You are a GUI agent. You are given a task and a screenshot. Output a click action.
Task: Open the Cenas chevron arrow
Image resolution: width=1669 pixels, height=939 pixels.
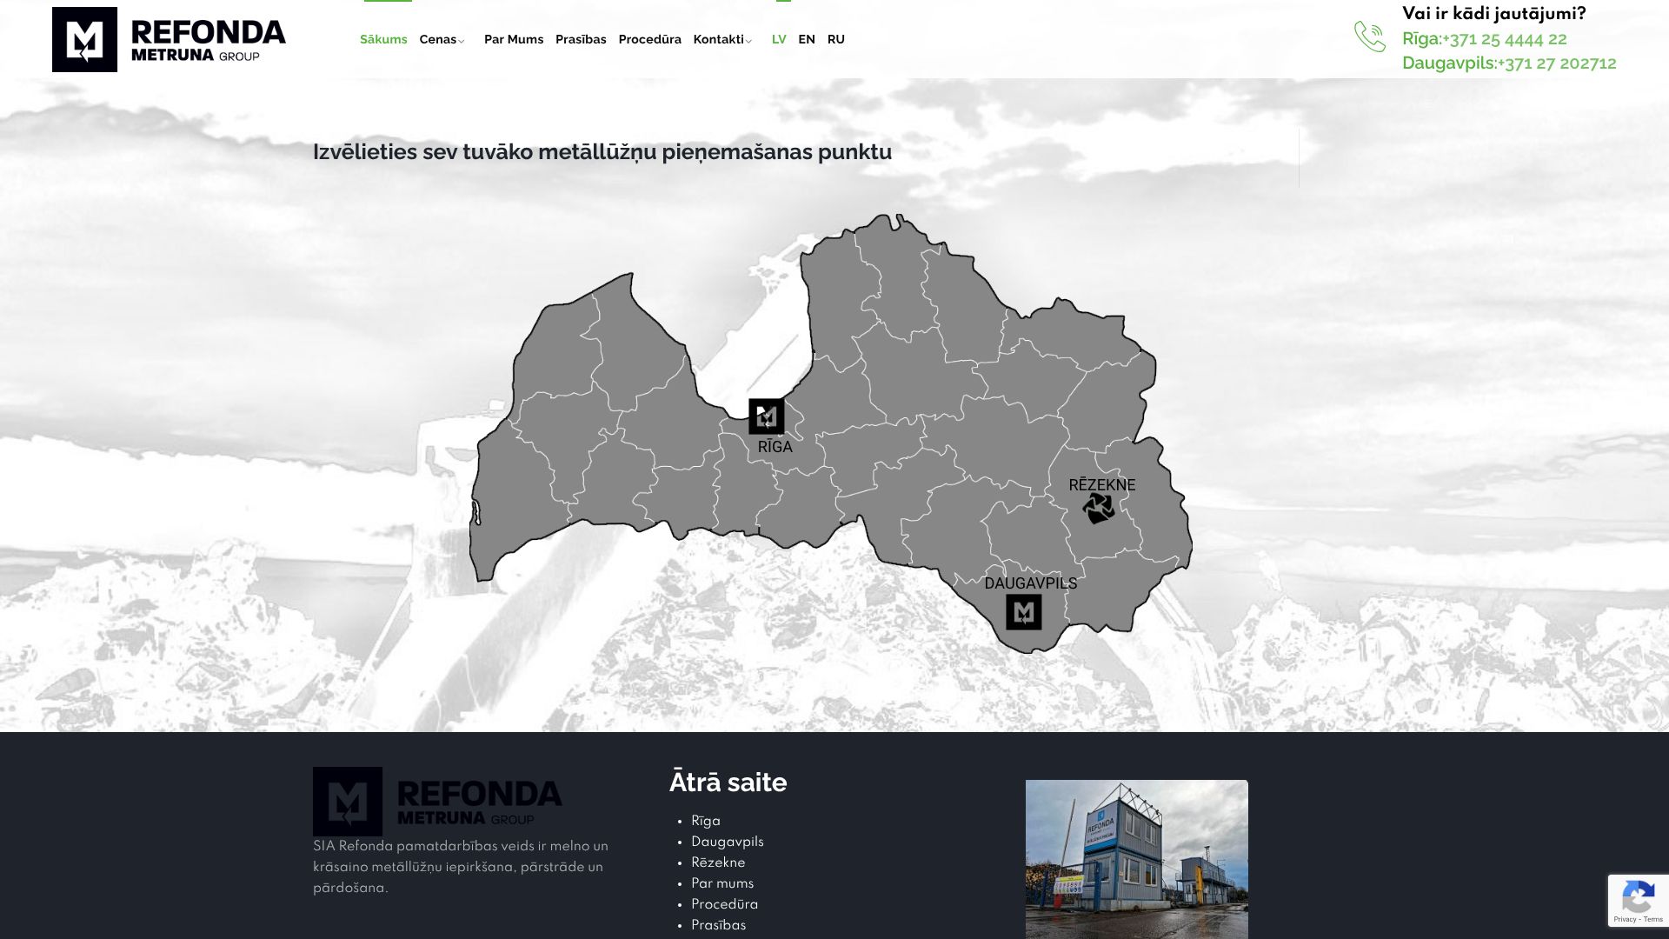click(462, 41)
